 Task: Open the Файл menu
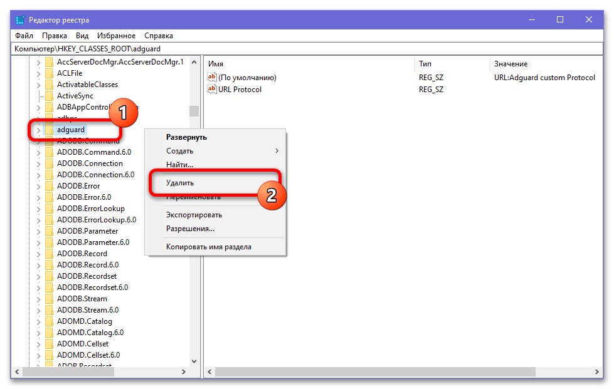pyautogui.click(x=24, y=36)
